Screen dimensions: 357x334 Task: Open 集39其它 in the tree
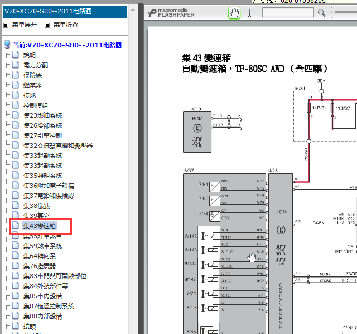pyautogui.click(x=36, y=215)
